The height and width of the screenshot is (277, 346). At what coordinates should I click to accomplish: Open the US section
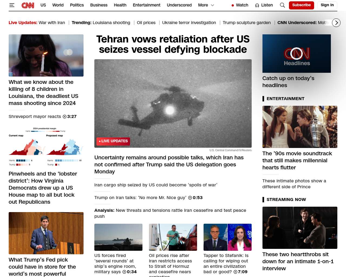[x=43, y=5]
